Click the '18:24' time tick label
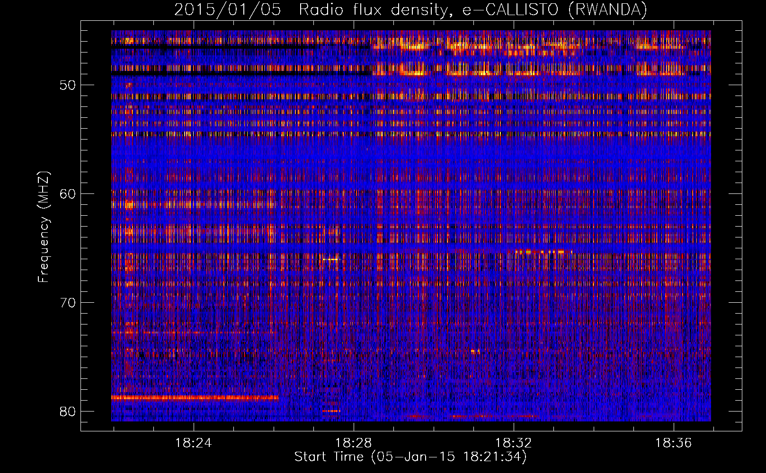This screenshot has width=766, height=473. point(193,443)
